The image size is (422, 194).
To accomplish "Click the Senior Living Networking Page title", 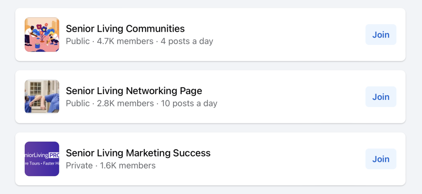I will (134, 91).
